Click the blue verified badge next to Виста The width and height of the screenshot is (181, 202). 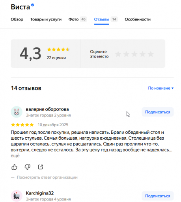click(33, 5)
